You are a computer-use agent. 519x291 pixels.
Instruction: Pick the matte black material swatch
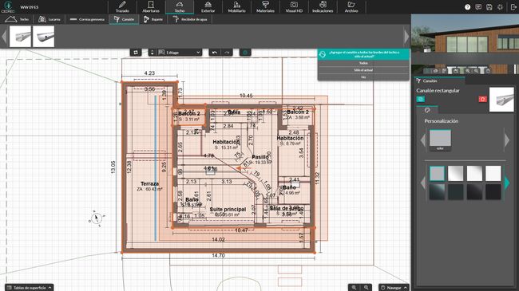493,192
